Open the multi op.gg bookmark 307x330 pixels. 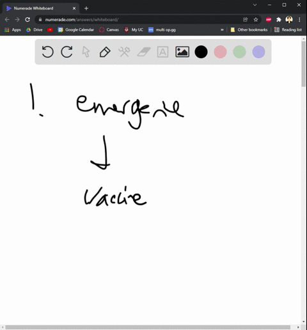click(x=162, y=30)
